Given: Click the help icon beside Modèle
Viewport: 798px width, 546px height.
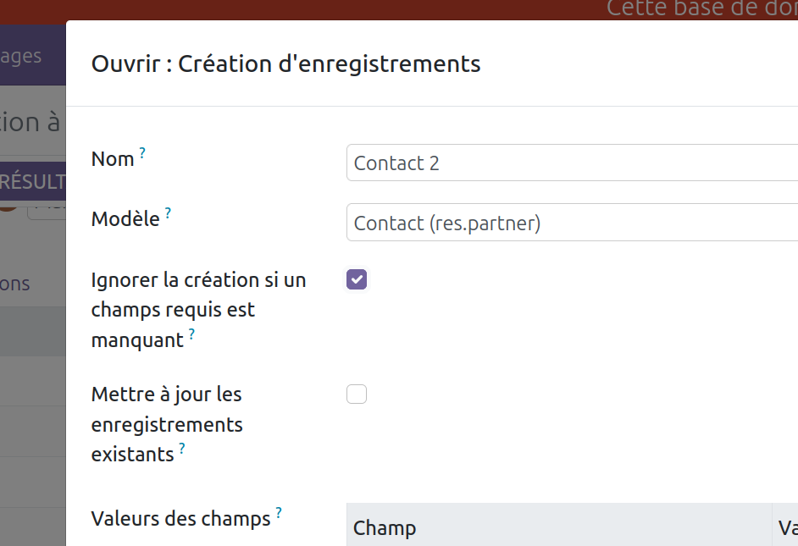Looking at the screenshot, I should coord(168,214).
